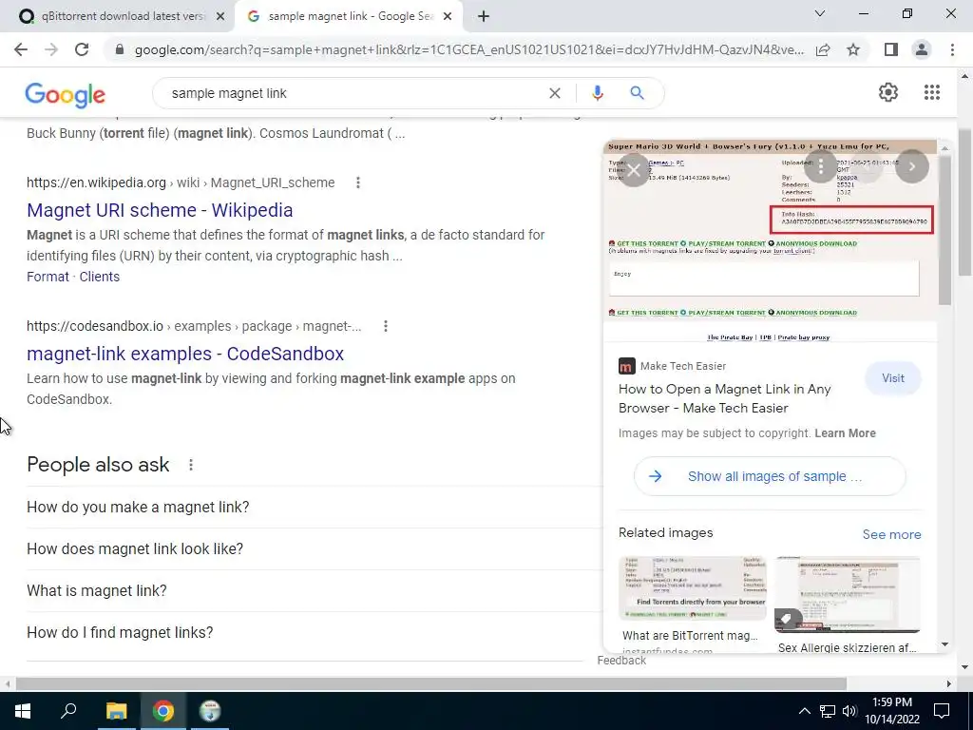The height and width of the screenshot is (730, 973).
Task: Start voice search with the microphone
Action: tap(597, 93)
